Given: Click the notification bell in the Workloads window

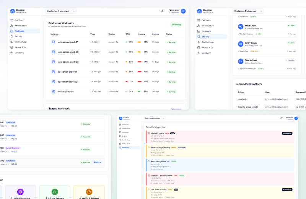Looking at the screenshot, I should point(162,11).
